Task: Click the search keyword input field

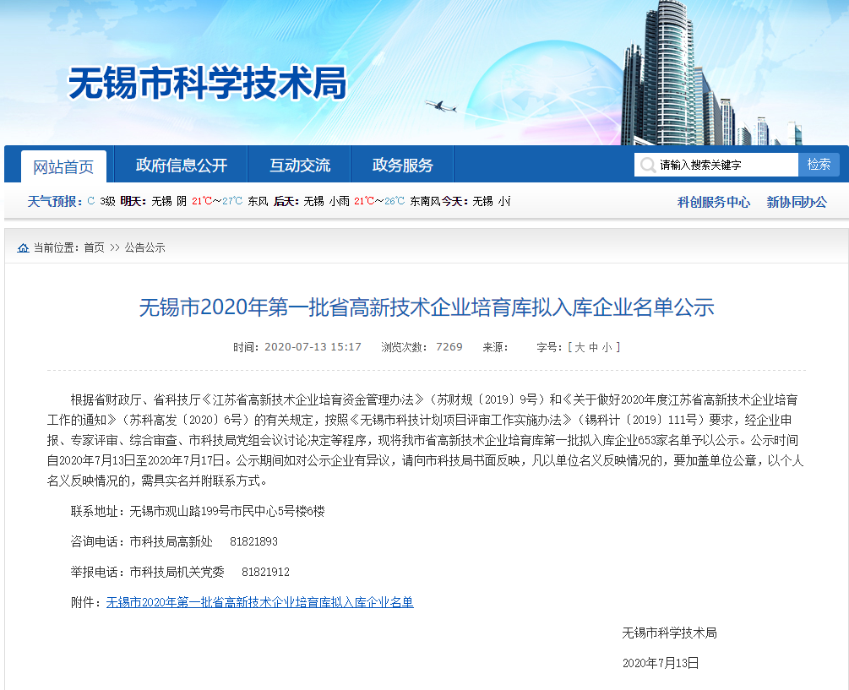Action: (727, 165)
